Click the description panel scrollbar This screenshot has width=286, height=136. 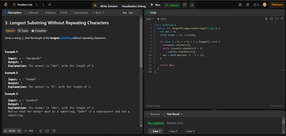[x=141, y=43]
